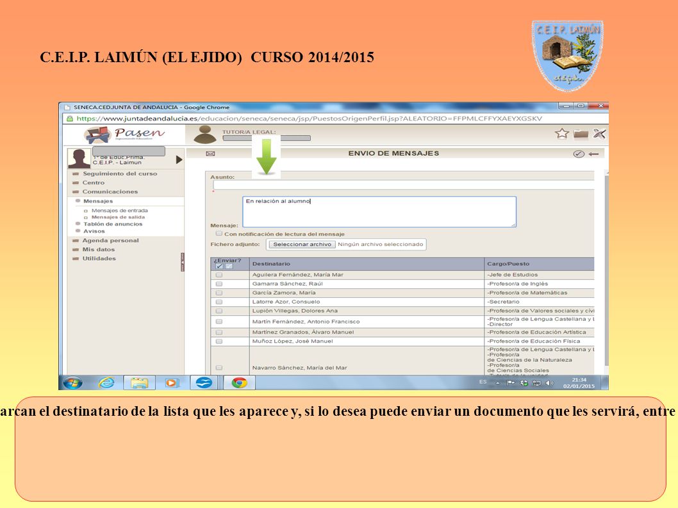Click the Action Center flag in the tray
Viewport: 678px width, 508px height.
click(510, 383)
